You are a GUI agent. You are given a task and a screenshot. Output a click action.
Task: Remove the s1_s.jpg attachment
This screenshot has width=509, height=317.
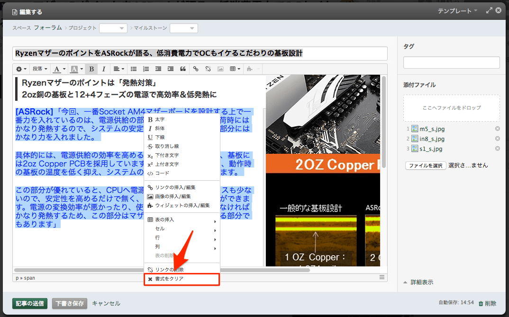[497, 149]
